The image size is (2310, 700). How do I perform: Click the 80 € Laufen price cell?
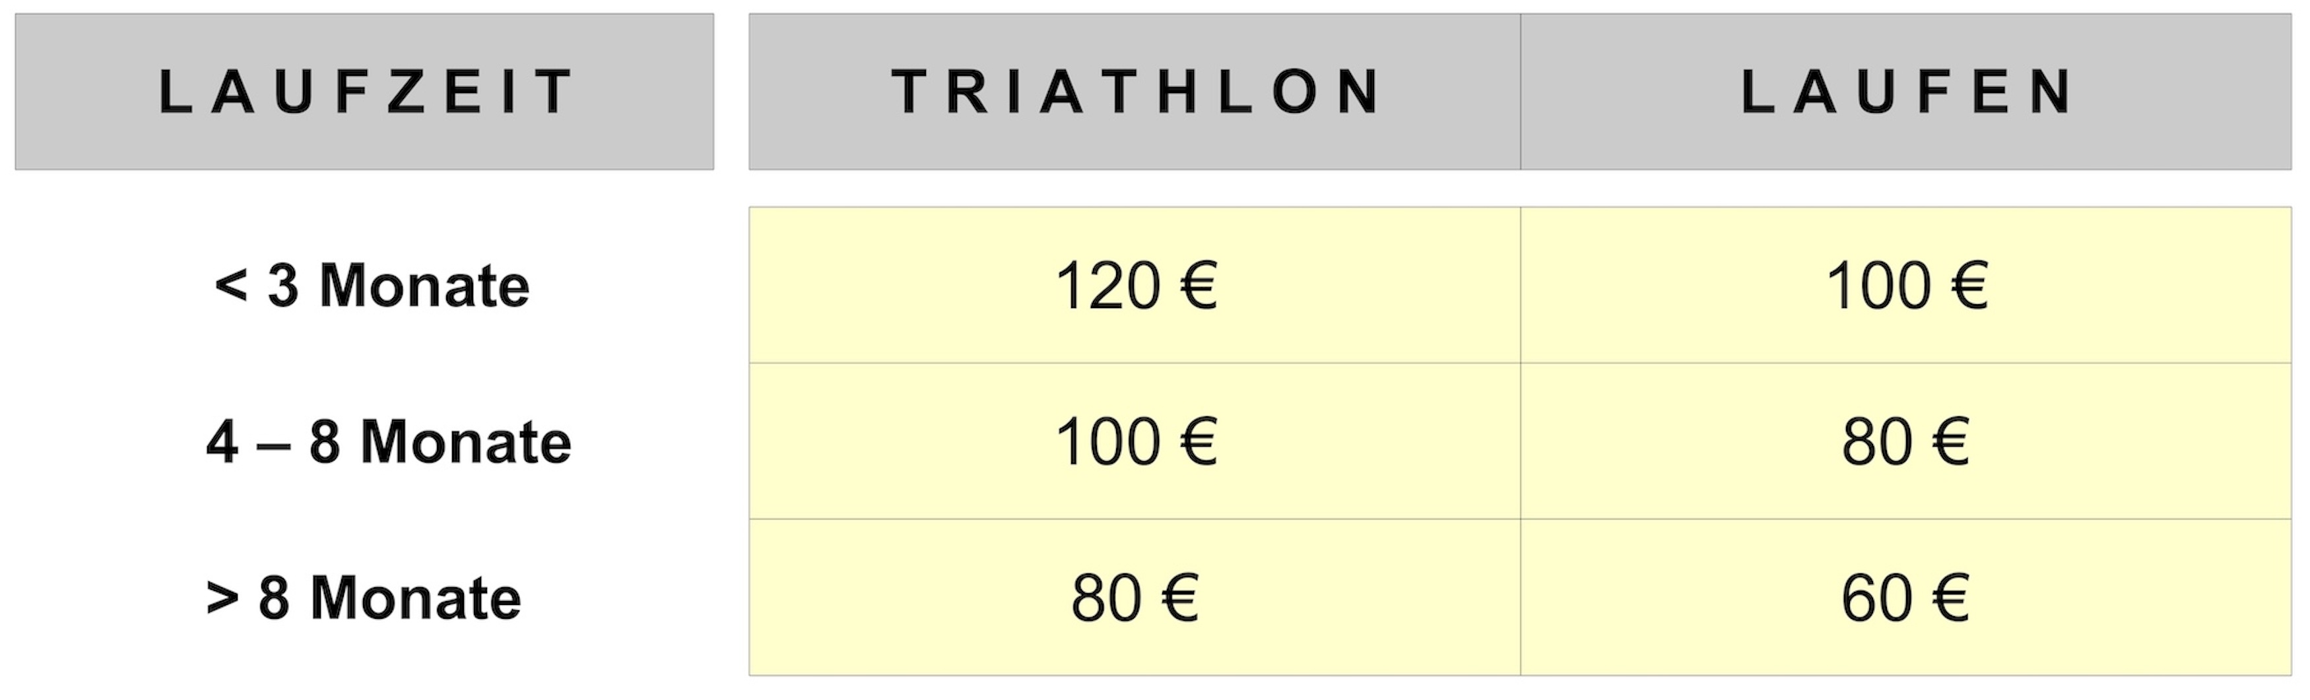click(x=1907, y=441)
